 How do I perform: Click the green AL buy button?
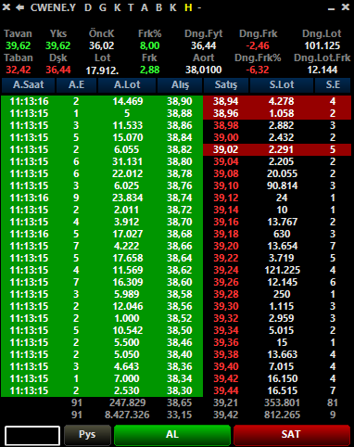[x=172, y=435]
